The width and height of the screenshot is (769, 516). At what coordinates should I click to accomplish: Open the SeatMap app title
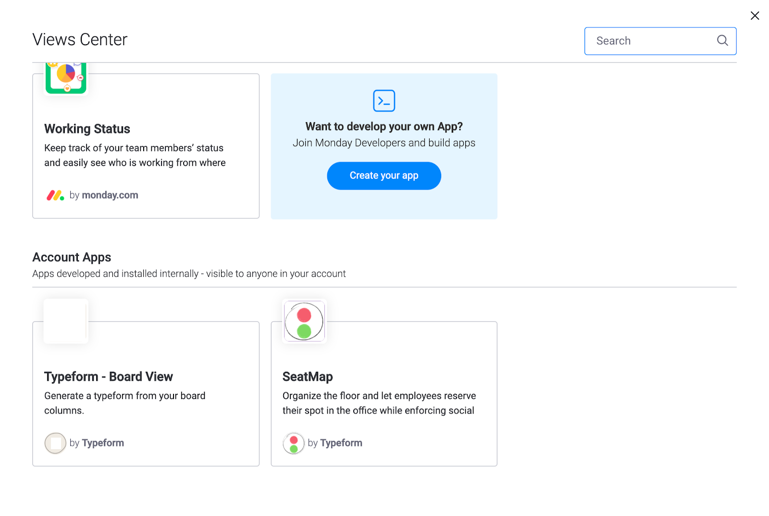(x=308, y=377)
